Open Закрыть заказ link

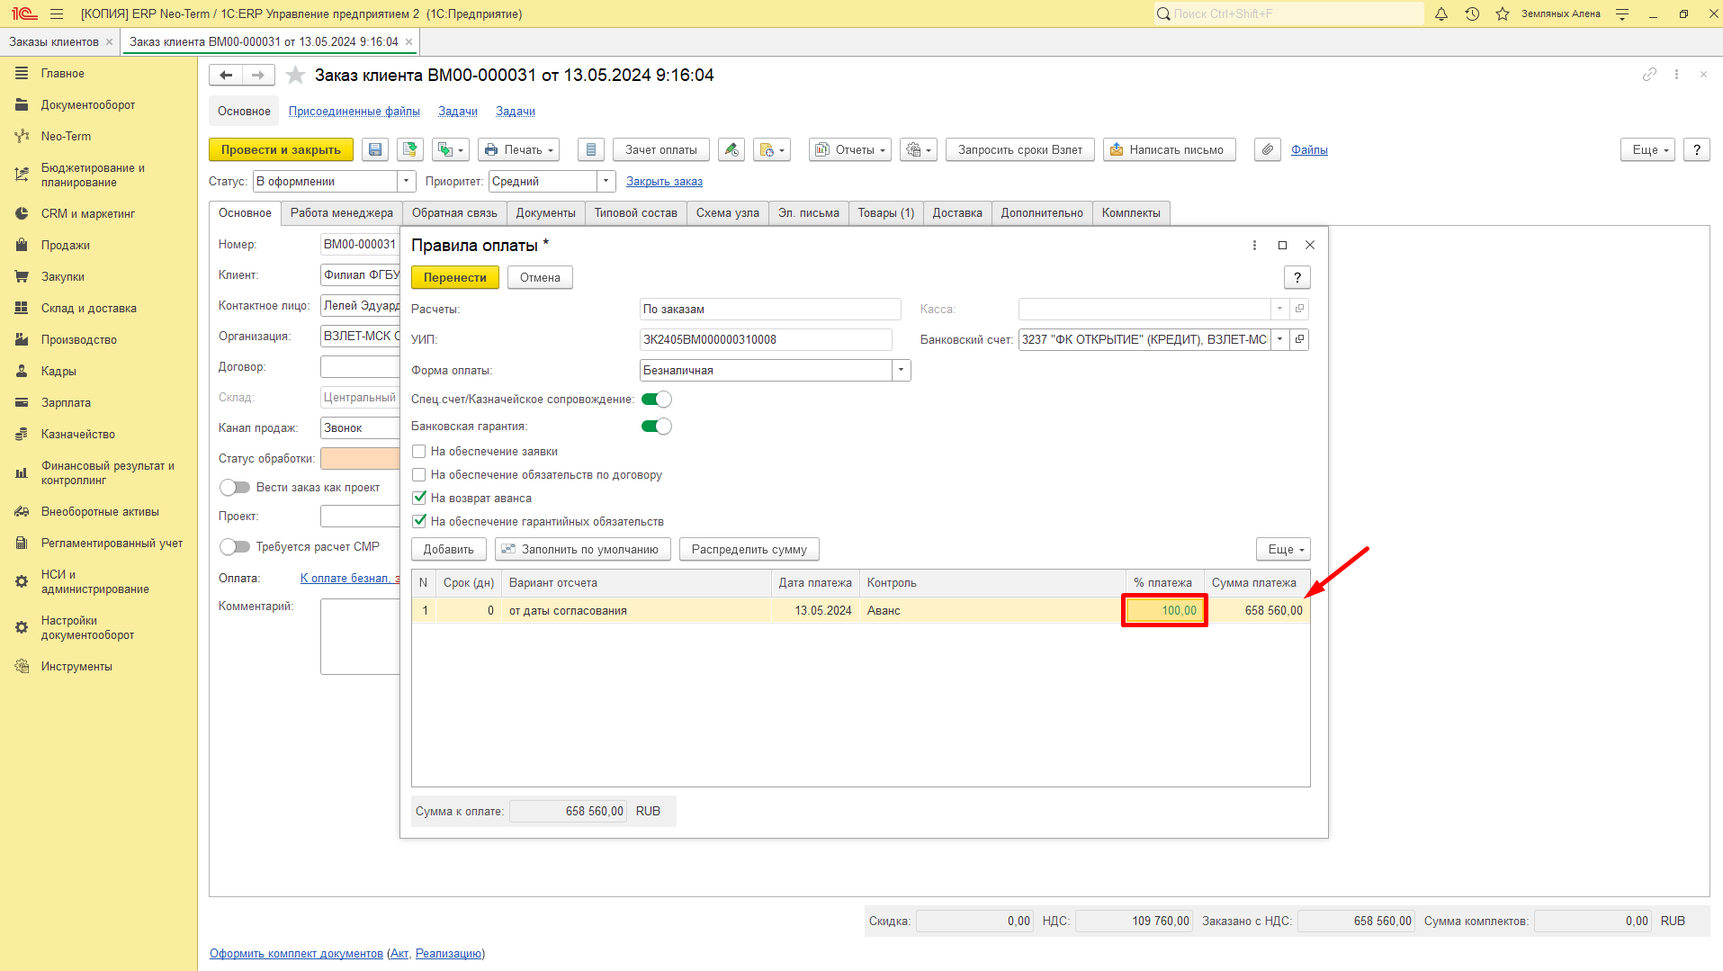pyautogui.click(x=664, y=182)
